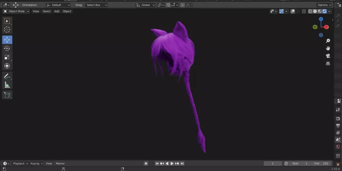
Task: Toggle show overlays button
Action: click(293, 11)
